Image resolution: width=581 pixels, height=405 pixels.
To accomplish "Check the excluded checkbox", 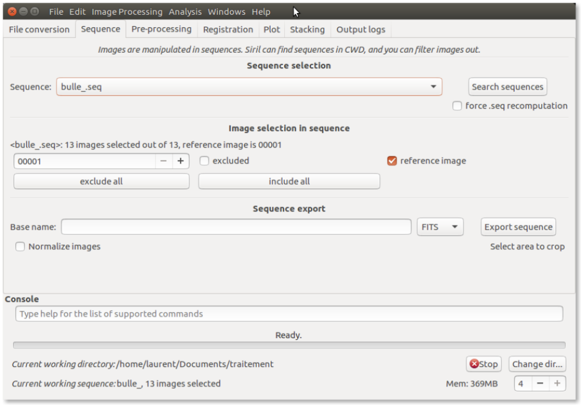I will tap(204, 161).
